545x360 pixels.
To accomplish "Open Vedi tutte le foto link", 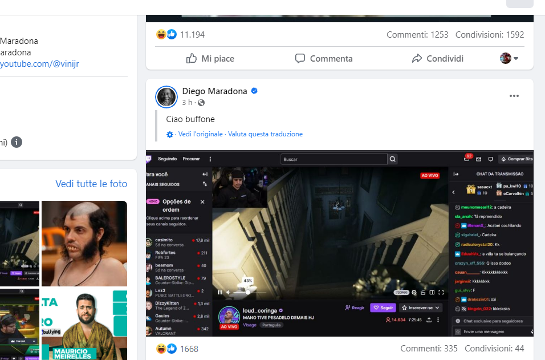I will pos(91,184).
